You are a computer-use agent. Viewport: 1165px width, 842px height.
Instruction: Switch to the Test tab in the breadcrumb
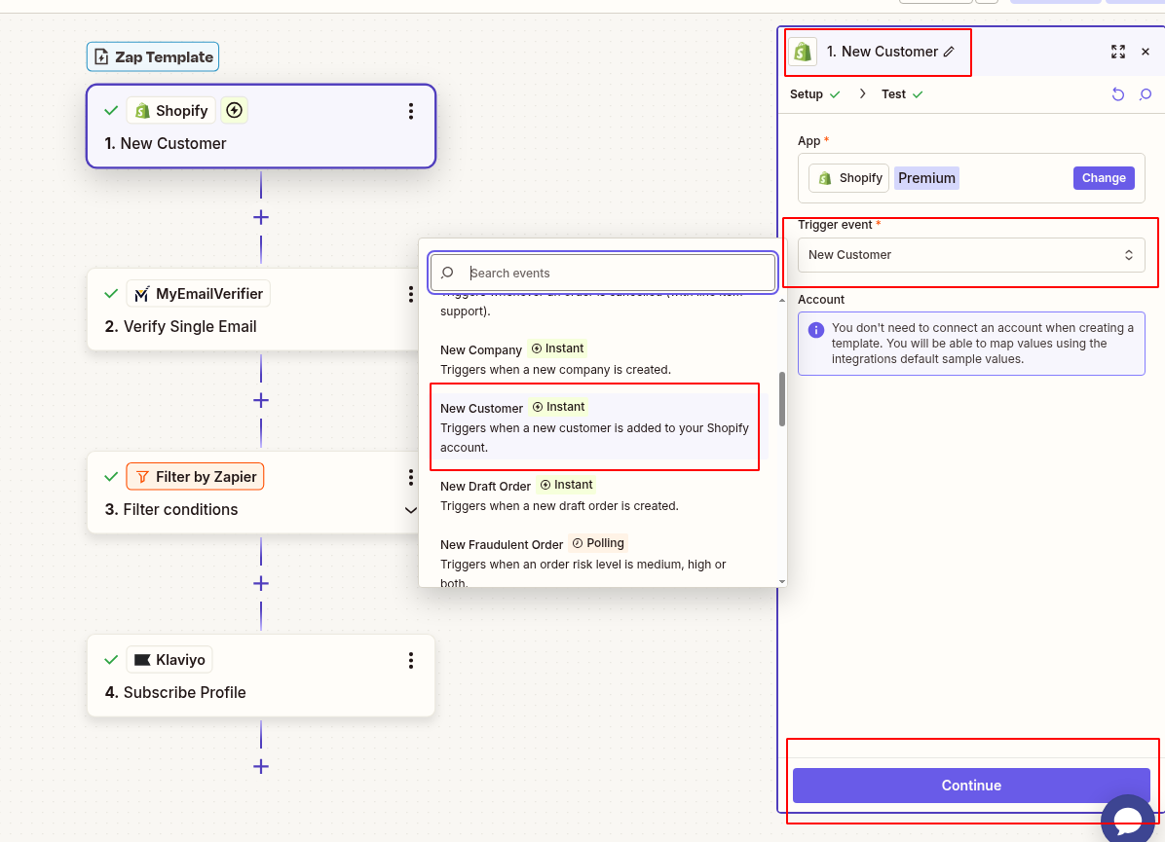tap(896, 93)
